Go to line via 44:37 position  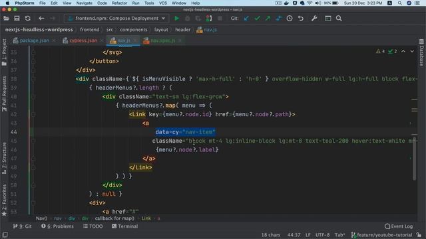294,235
